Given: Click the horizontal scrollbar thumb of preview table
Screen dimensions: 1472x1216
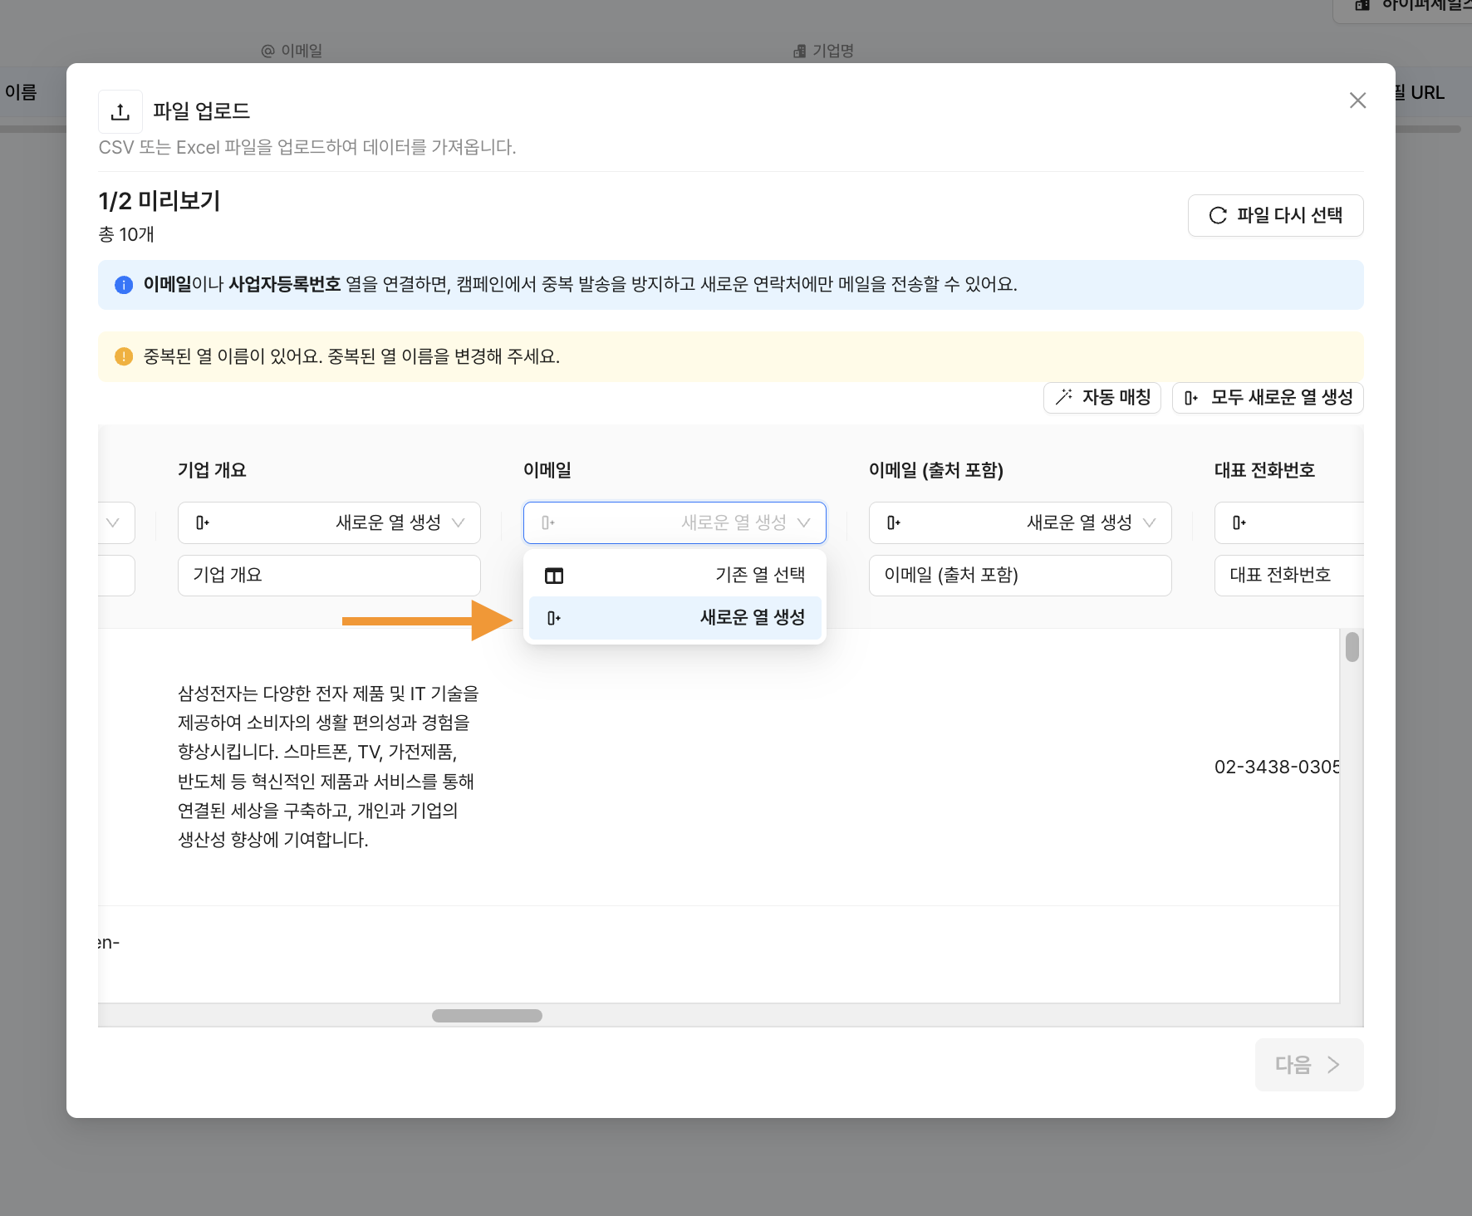Looking at the screenshot, I should point(487,1016).
